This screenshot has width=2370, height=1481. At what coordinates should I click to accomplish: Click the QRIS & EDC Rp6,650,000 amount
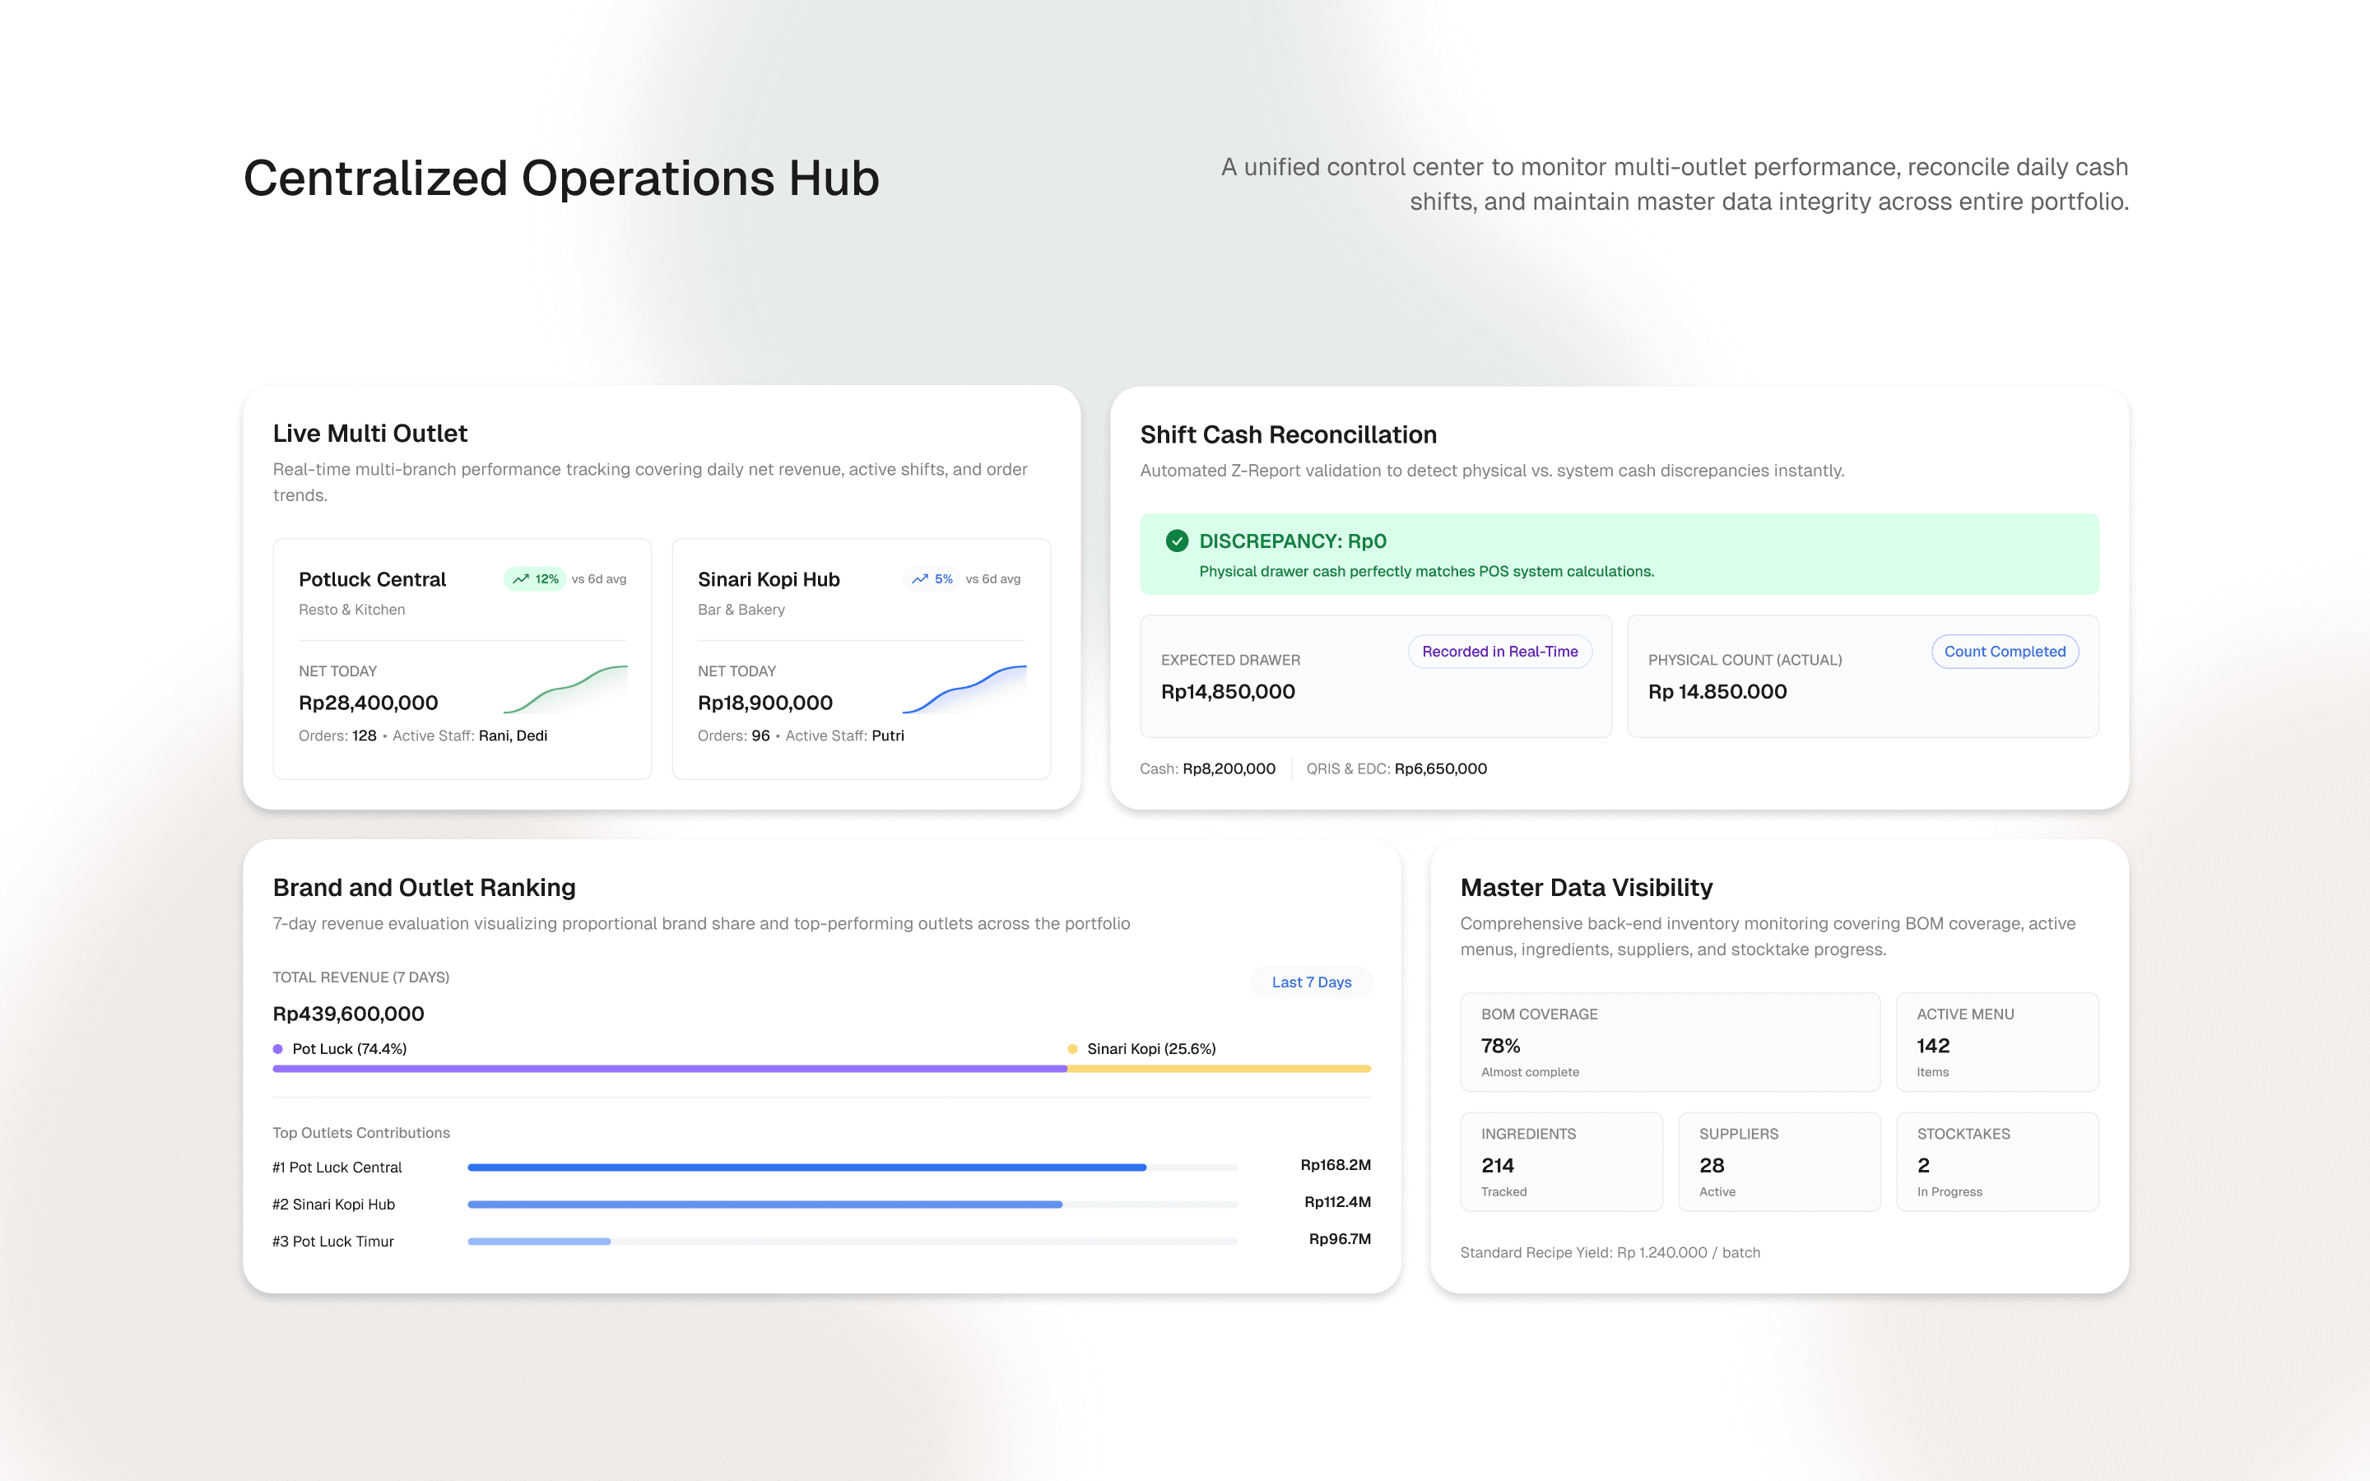point(1441,769)
